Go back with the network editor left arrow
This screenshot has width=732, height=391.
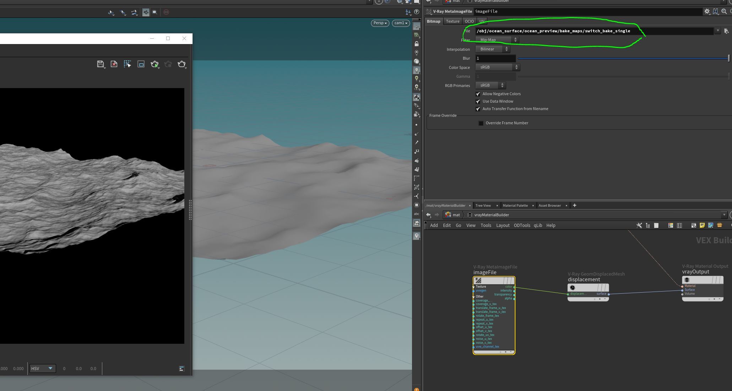point(428,215)
